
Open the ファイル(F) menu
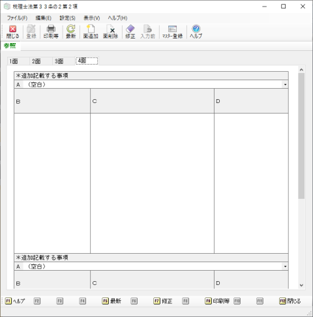tap(17, 18)
